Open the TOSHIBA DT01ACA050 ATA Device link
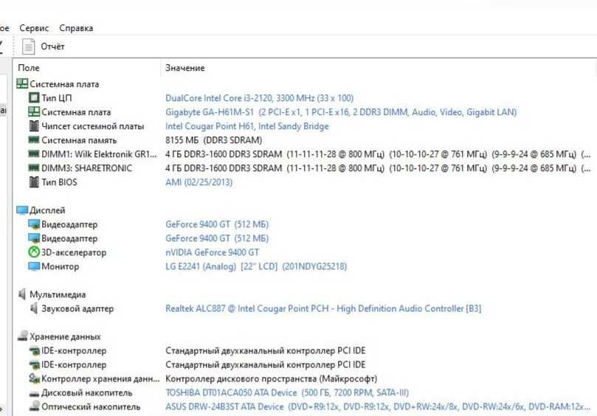This screenshot has height=416, width=597. [x=287, y=393]
